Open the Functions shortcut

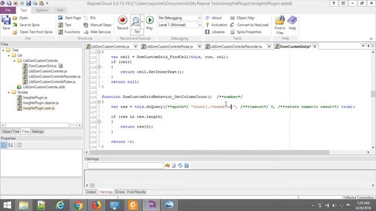pos(69,32)
